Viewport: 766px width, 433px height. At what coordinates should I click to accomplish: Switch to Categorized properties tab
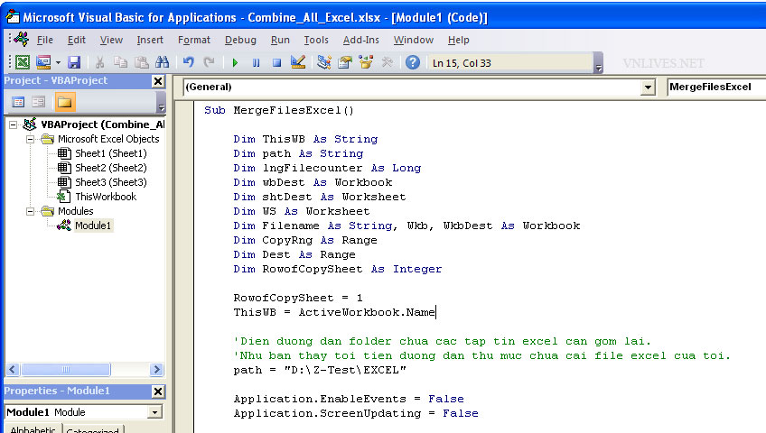[92, 429]
